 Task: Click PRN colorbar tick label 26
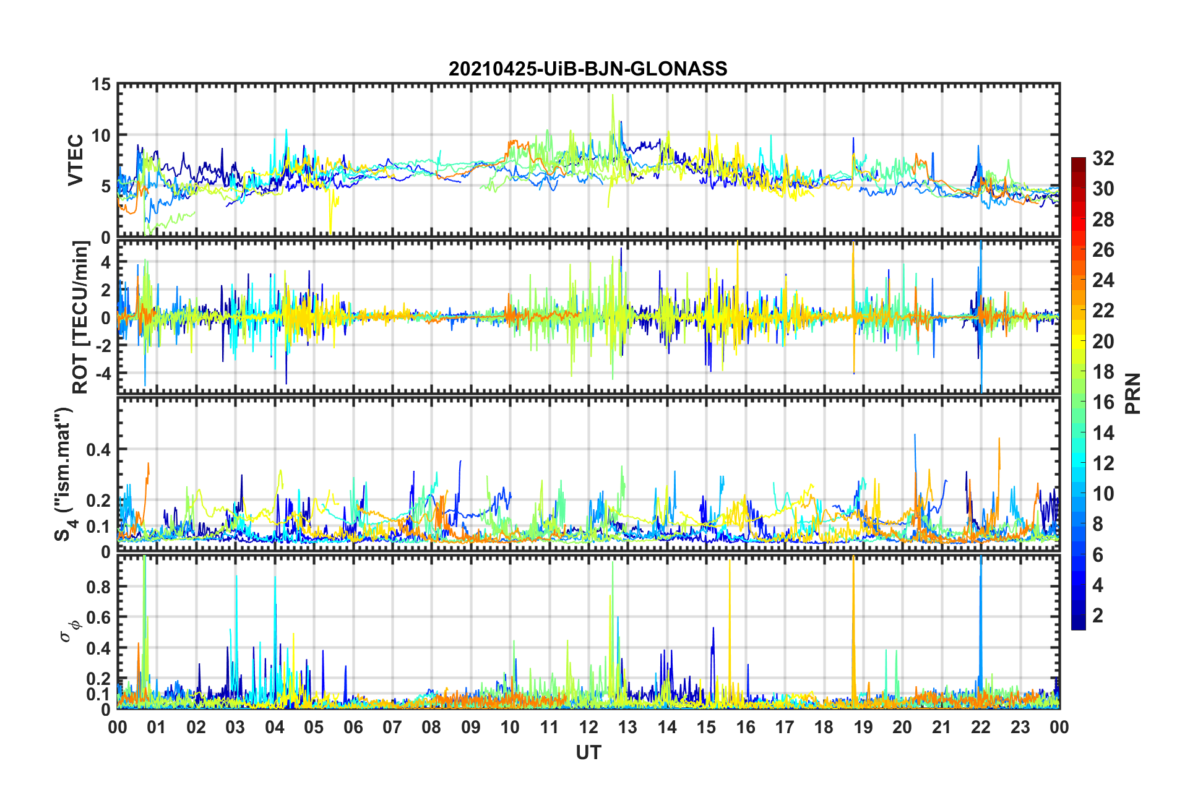coord(1103,250)
